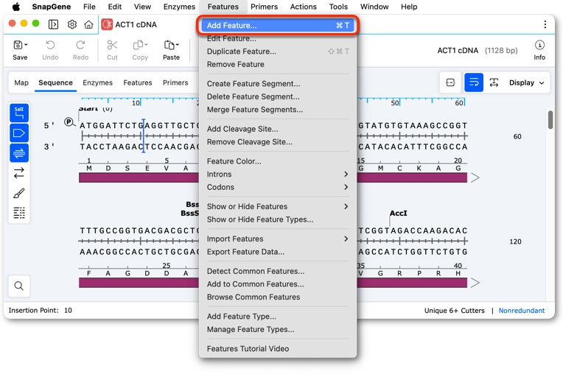Screen dimensions: 563x382
Task: Click the Redo icon
Action: [x=80, y=45]
